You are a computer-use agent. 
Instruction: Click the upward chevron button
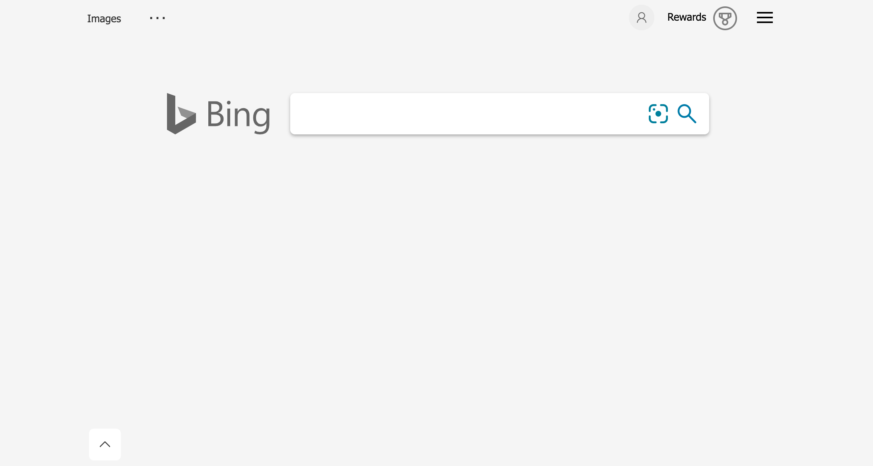coord(105,444)
